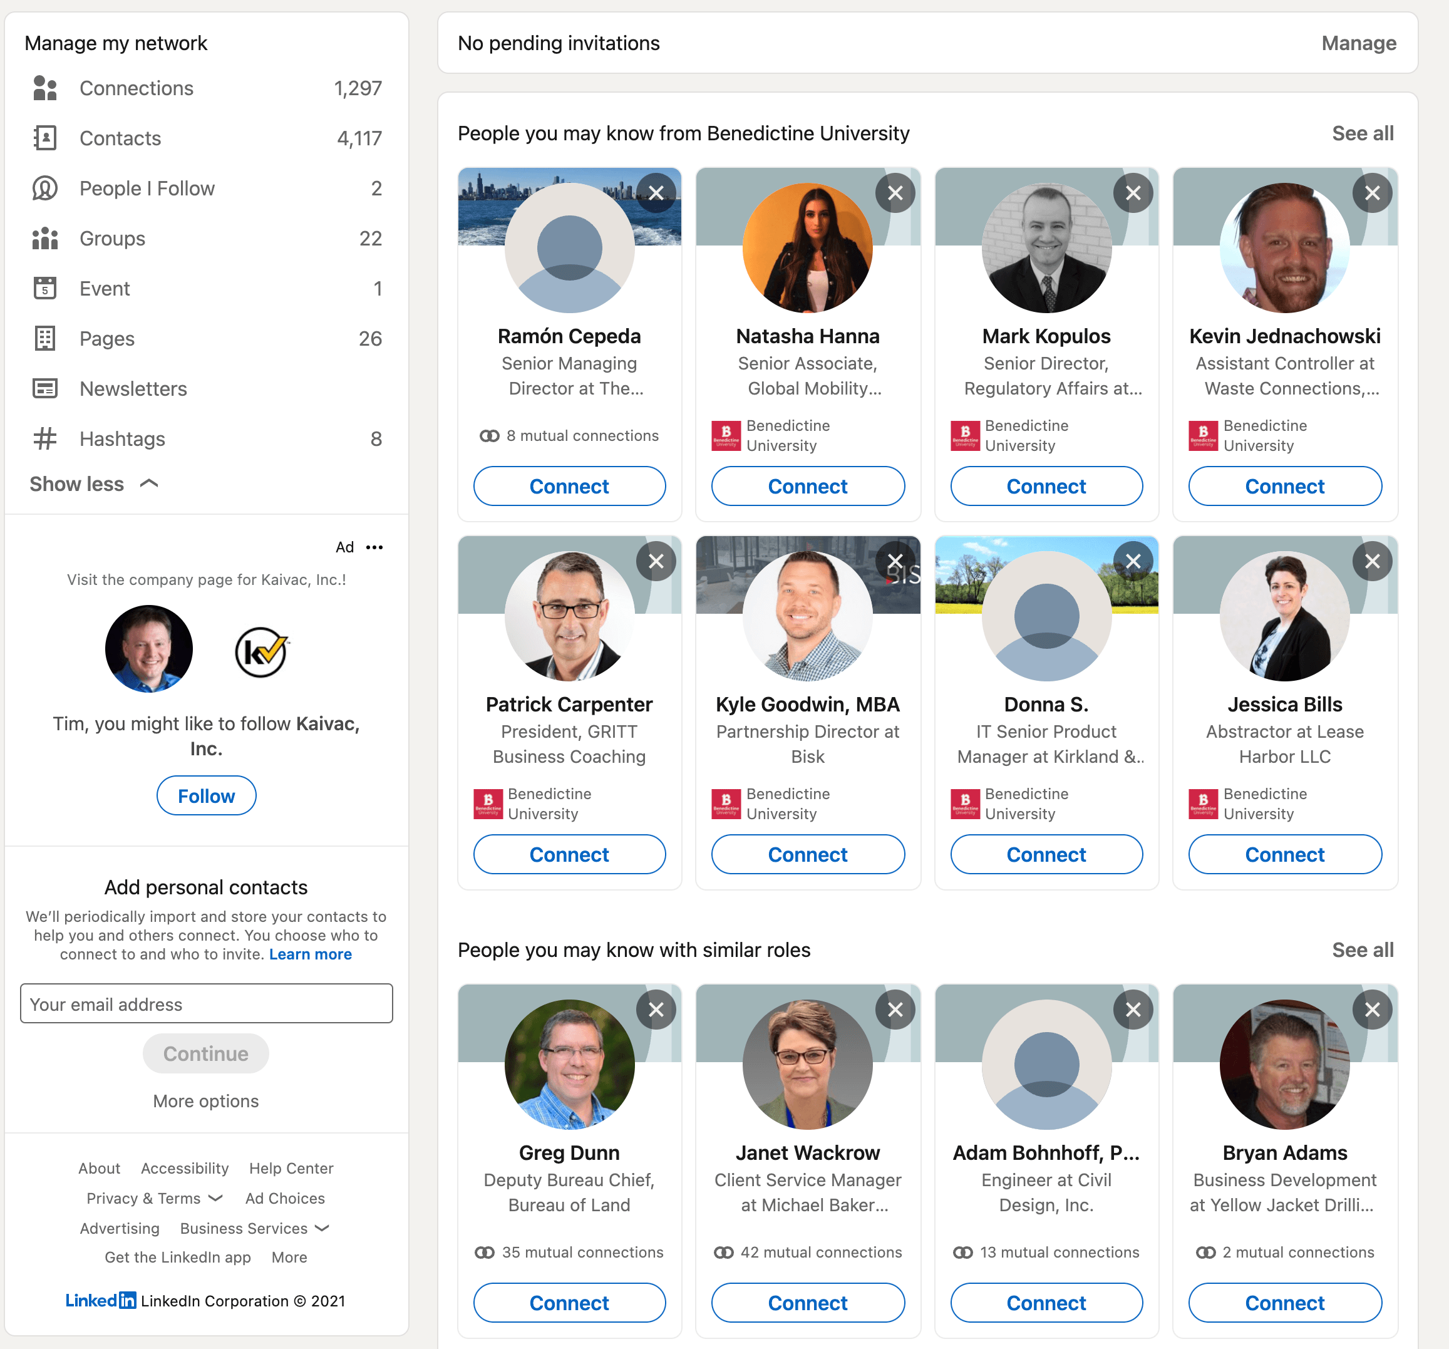Click mutual connections icon on Ramón Cepeda card
The image size is (1449, 1349).
pyautogui.click(x=490, y=436)
